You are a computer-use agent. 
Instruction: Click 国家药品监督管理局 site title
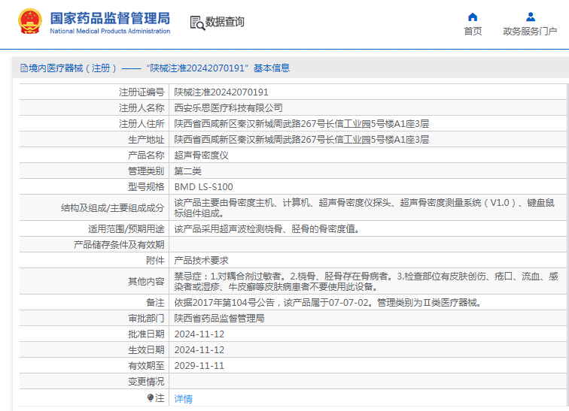[110, 18]
